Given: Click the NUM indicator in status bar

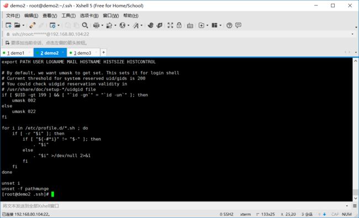Looking at the screenshot, I should coord(347,214).
